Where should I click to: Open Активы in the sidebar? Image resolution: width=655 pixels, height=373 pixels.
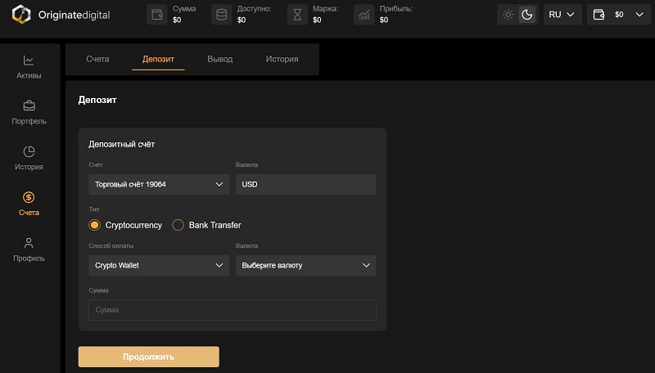pyautogui.click(x=29, y=67)
